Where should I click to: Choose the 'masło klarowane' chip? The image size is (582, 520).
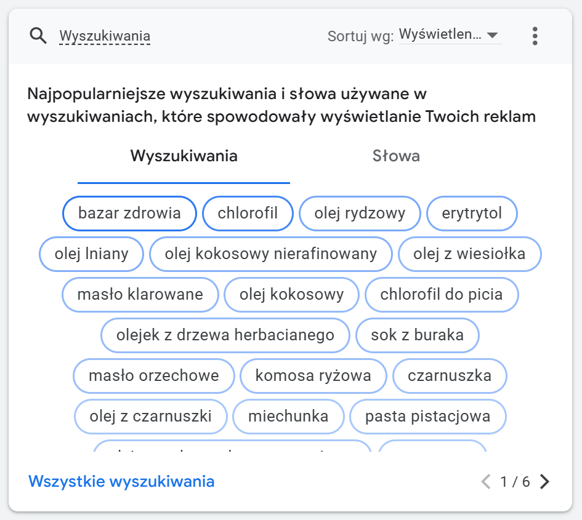point(140,294)
